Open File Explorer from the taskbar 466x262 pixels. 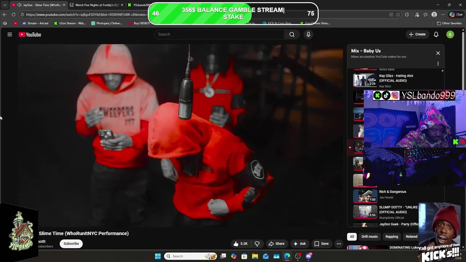click(255, 256)
